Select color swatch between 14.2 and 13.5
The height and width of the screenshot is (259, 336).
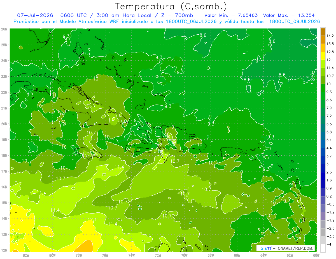coord(323,40)
